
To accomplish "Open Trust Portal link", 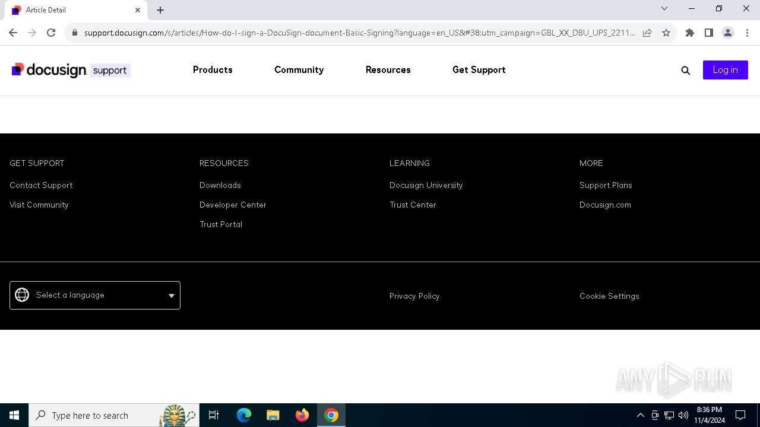I will [221, 224].
